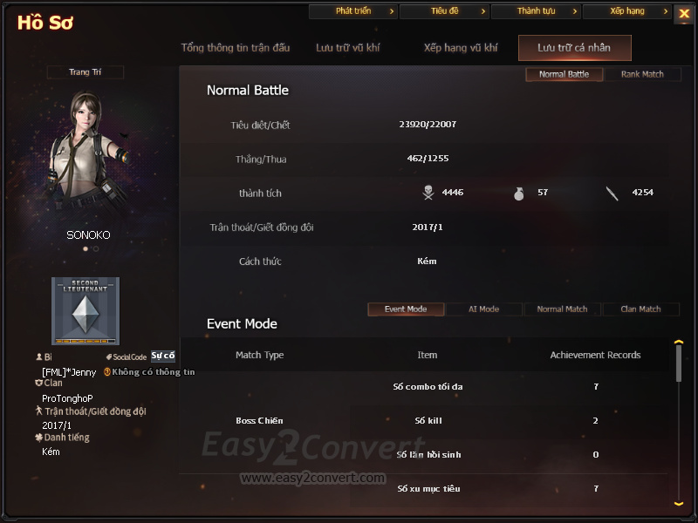Viewport: 698px width, 523px height.
Task: Expand the Xếp hạng menu arrow
Action: (666, 11)
